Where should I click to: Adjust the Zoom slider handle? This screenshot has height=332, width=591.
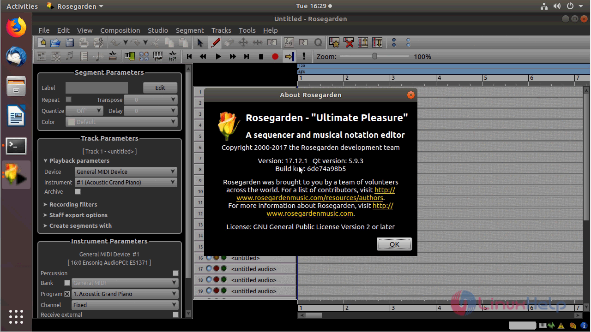374,56
